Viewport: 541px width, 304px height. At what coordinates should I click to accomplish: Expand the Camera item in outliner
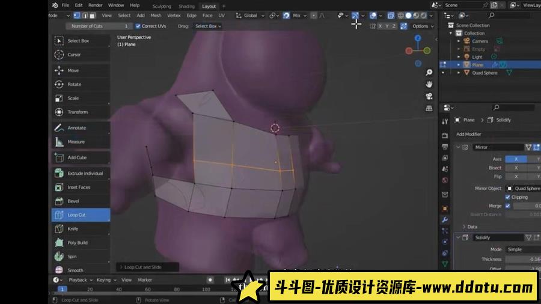point(459,41)
